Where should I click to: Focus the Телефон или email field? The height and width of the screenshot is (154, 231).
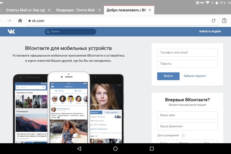[187, 53]
